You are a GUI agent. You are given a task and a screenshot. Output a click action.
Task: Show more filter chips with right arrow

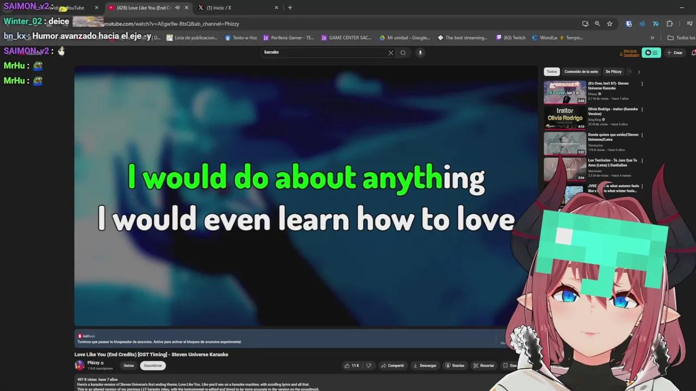click(639, 72)
